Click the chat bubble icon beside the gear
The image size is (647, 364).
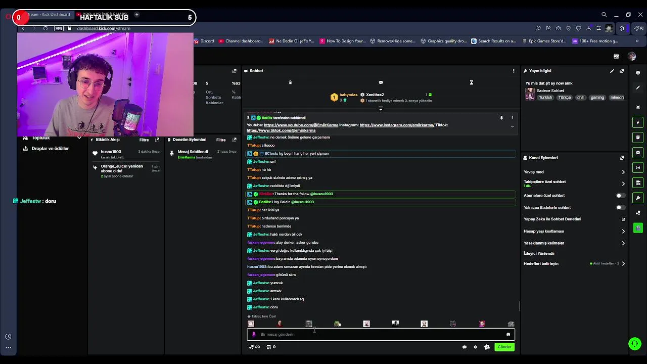click(464, 347)
